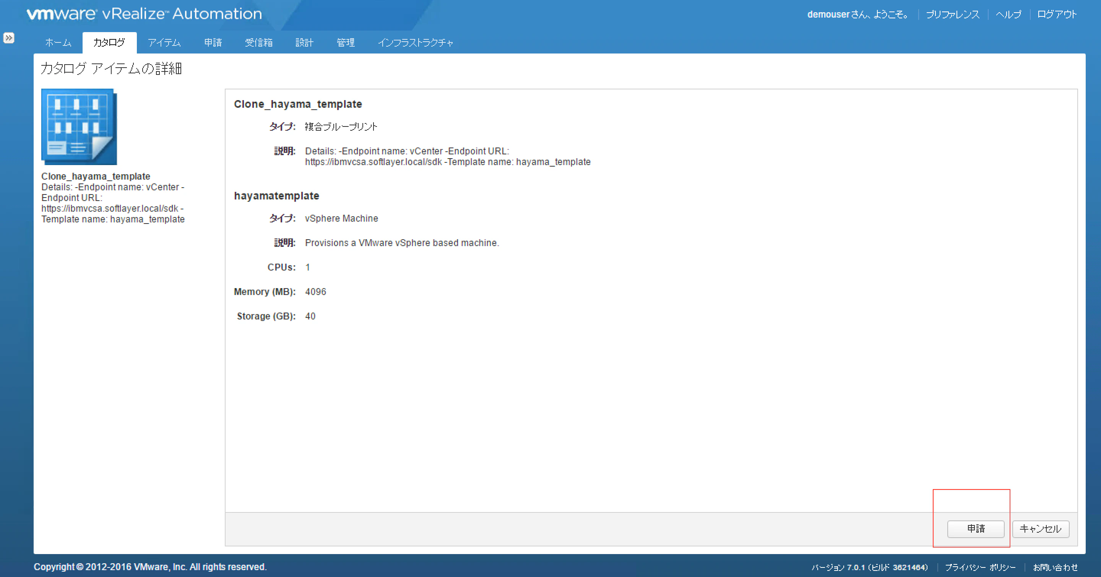Click the blueprint thumbnail for Clone_hayama_template
1101x577 pixels.
(x=79, y=126)
